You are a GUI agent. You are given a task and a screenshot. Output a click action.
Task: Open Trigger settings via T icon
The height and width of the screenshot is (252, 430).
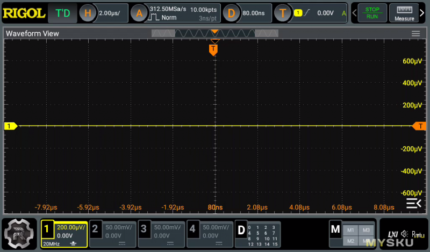click(x=283, y=13)
